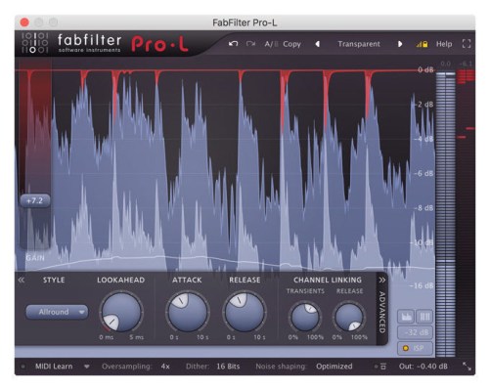
Task: Click the -16 dB scale label
Action: click(422, 285)
